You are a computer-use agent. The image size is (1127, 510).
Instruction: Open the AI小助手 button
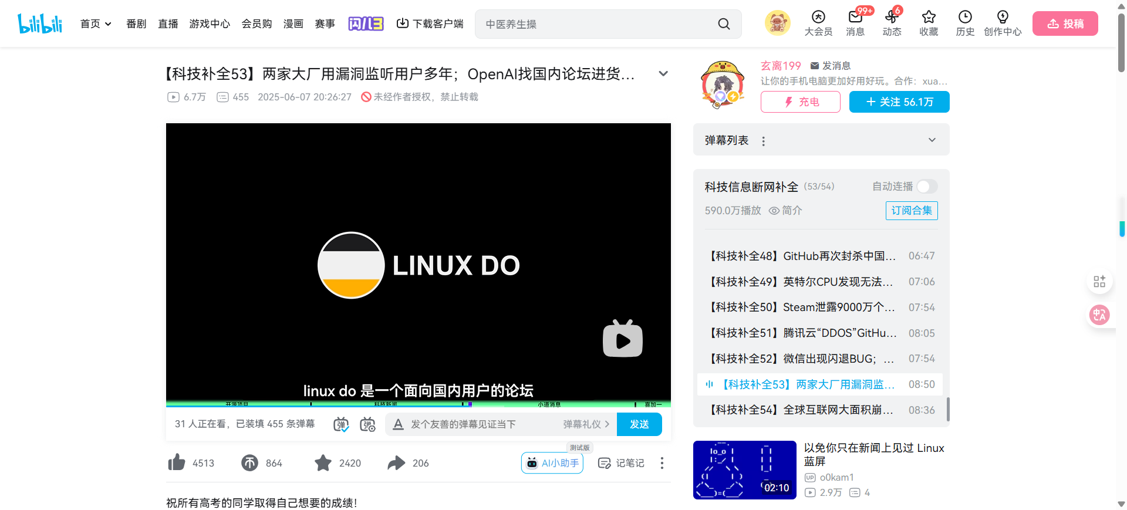click(552, 463)
